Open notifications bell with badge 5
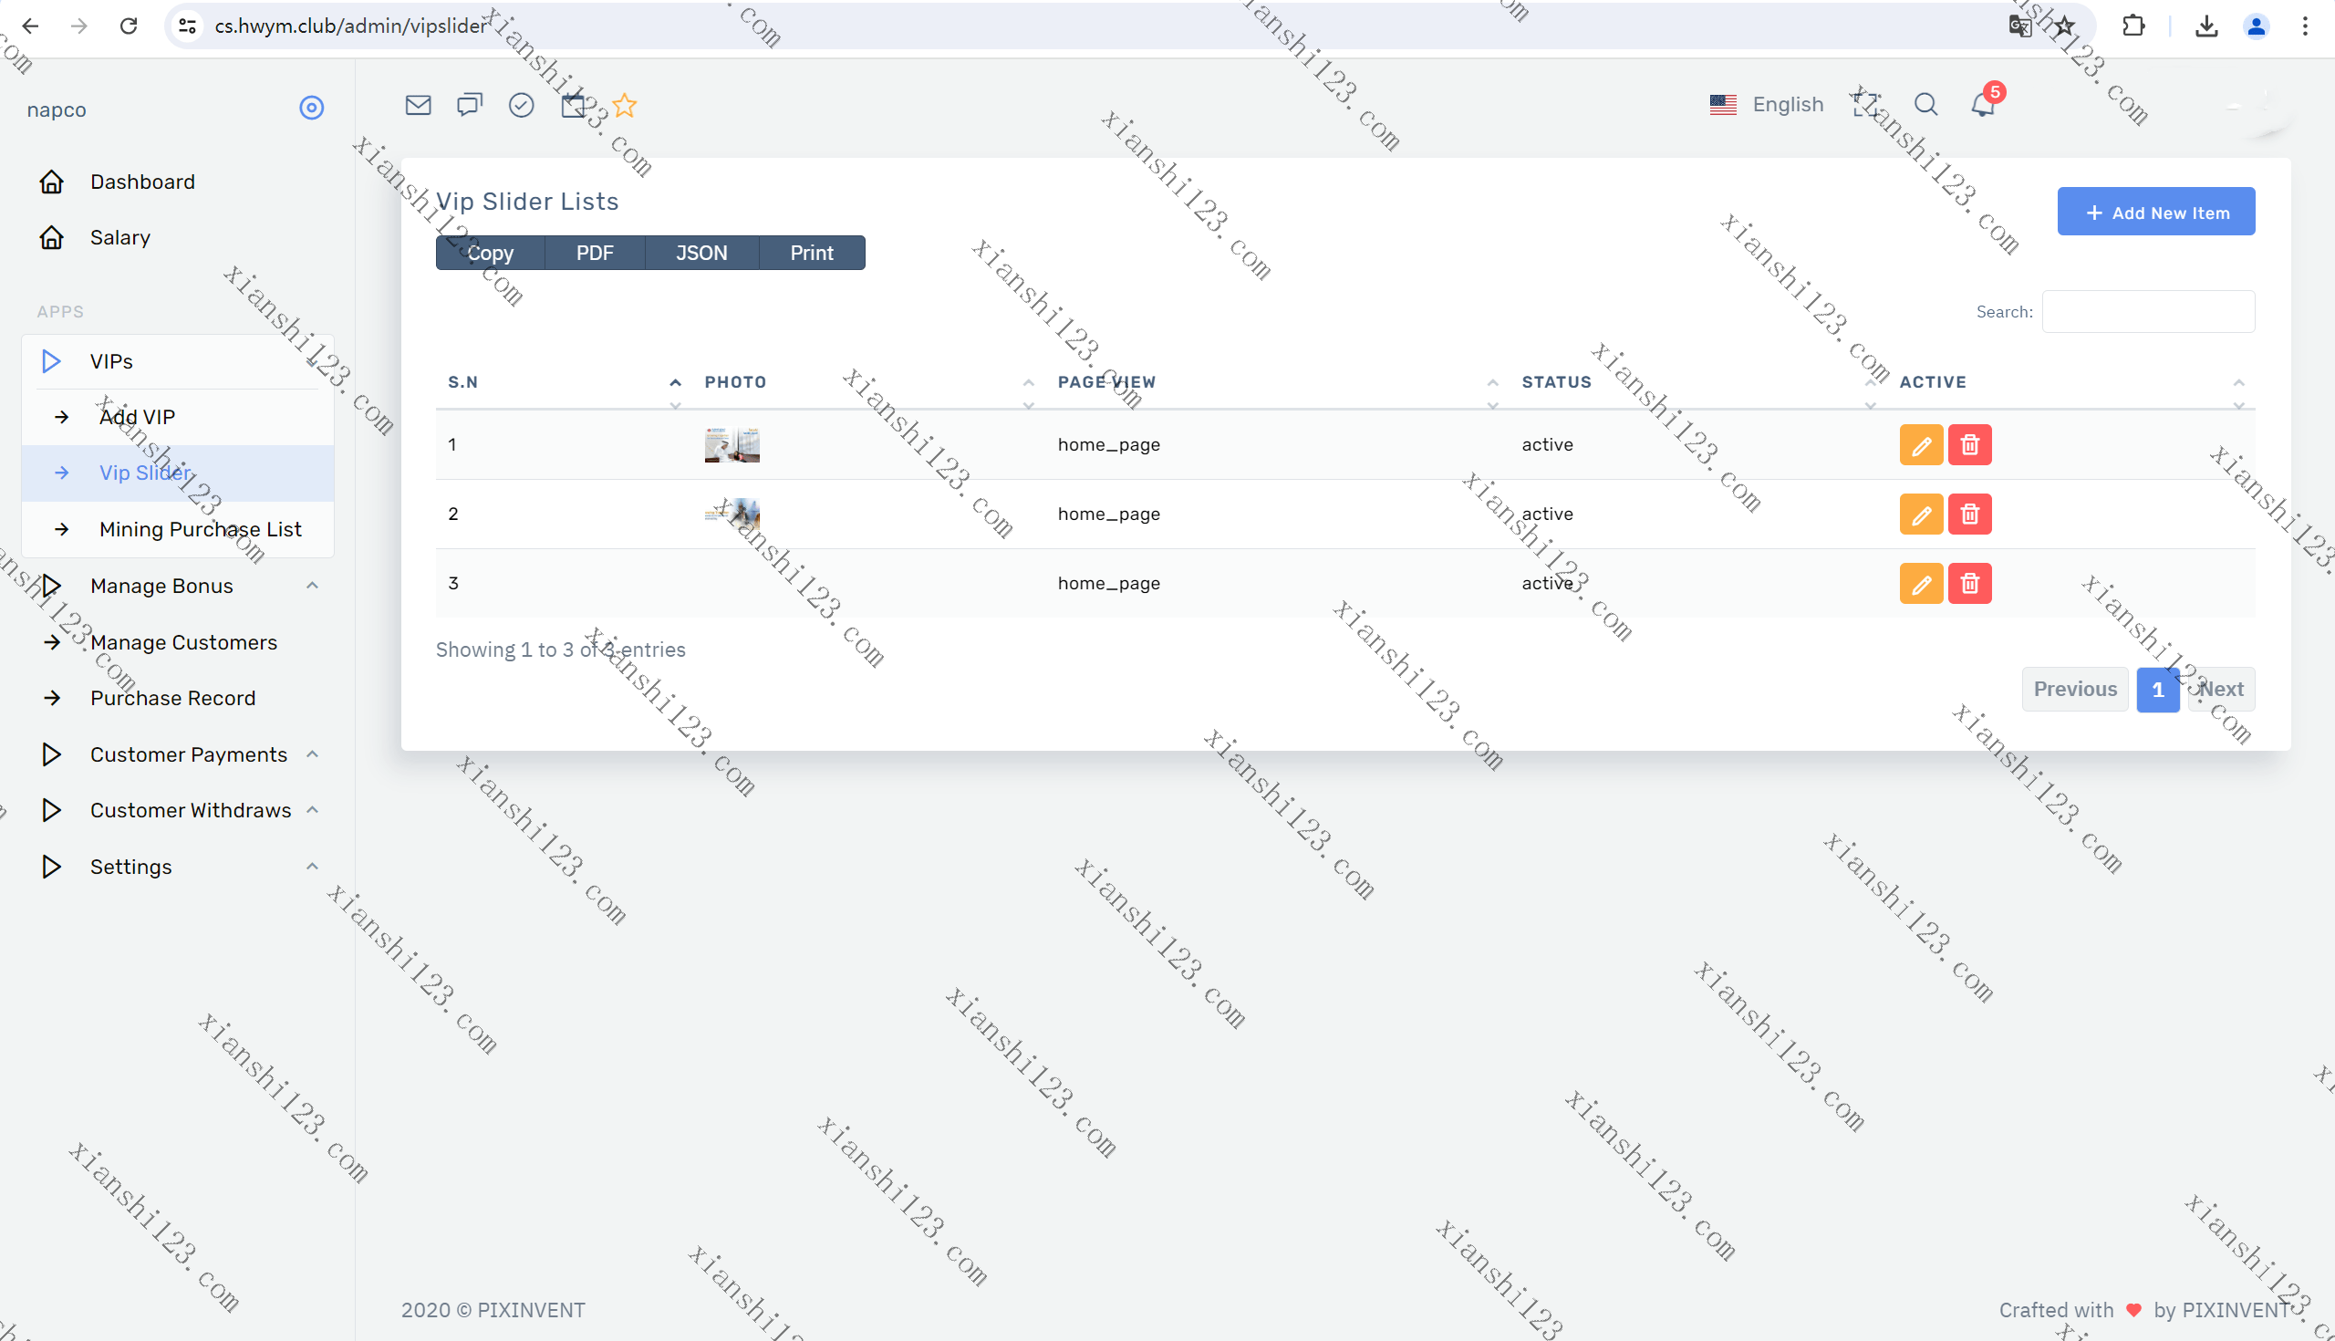2335x1341 pixels. point(1983,105)
